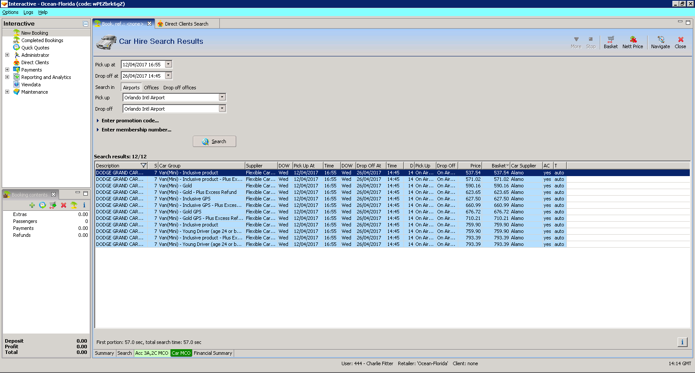Click the Search button
Image resolution: width=695 pixels, height=373 pixels.
pyautogui.click(x=215, y=141)
